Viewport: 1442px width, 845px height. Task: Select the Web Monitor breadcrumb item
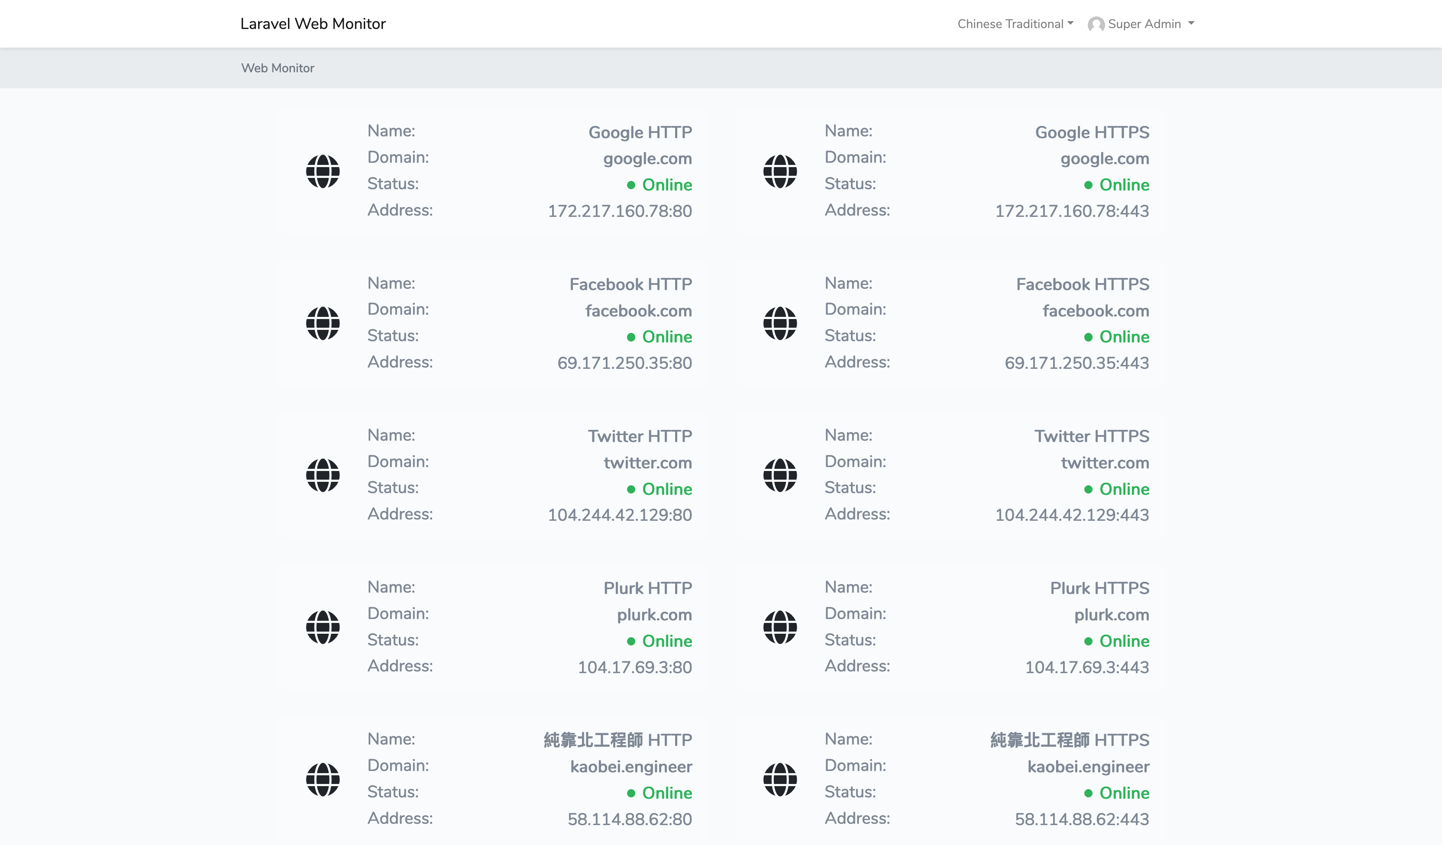pos(278,68)
